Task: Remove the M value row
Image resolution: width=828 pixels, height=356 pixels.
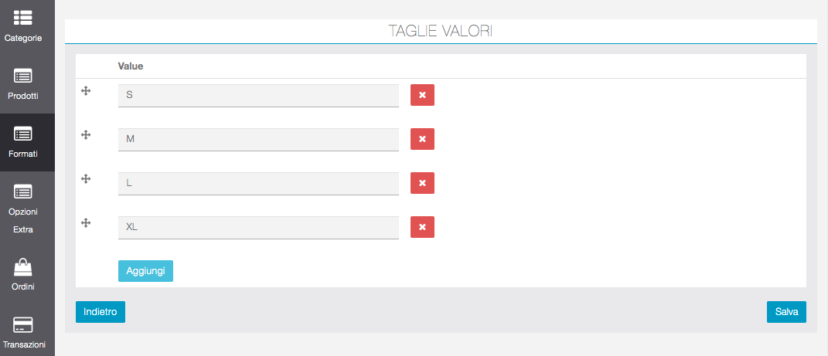Action: pyautogui.click(x=422, y=139)
